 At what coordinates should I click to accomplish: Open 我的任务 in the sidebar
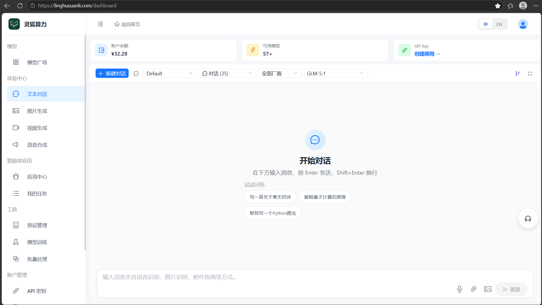coord(46,194)
